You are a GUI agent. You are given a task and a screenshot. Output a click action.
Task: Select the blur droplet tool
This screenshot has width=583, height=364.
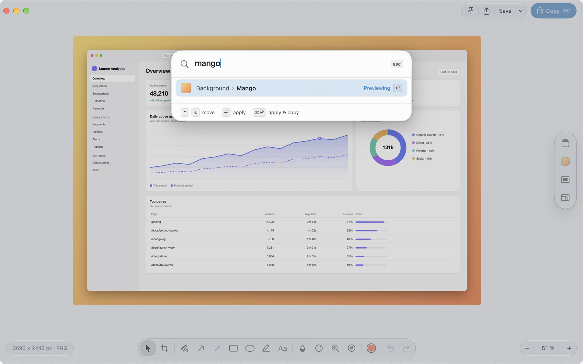coord(303,348)
